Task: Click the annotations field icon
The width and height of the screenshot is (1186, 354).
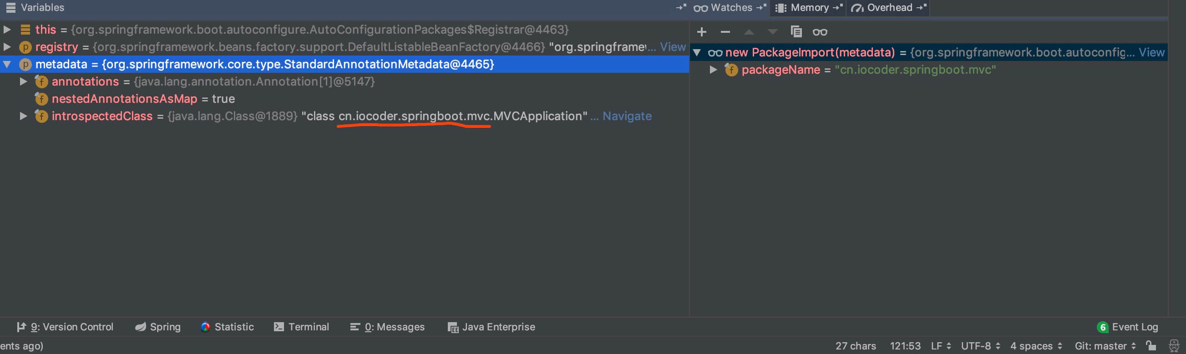Action: (41, 81)
